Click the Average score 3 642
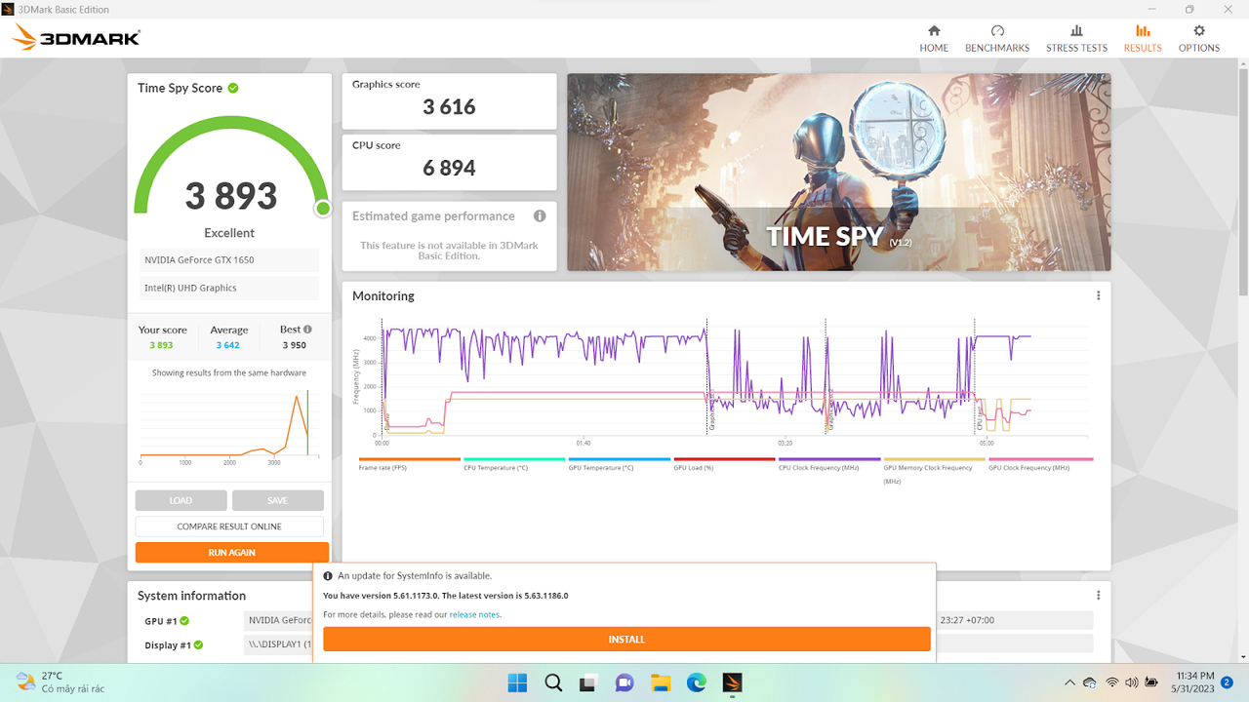 click(x=227, y=345)
